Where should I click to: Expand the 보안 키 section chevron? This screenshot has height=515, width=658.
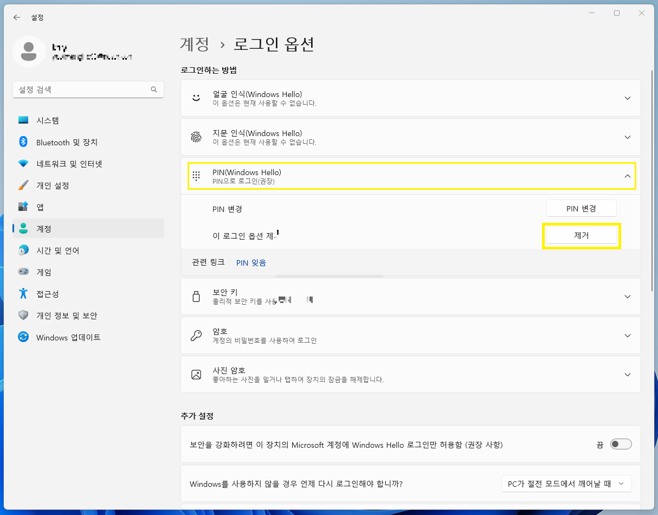628,297
